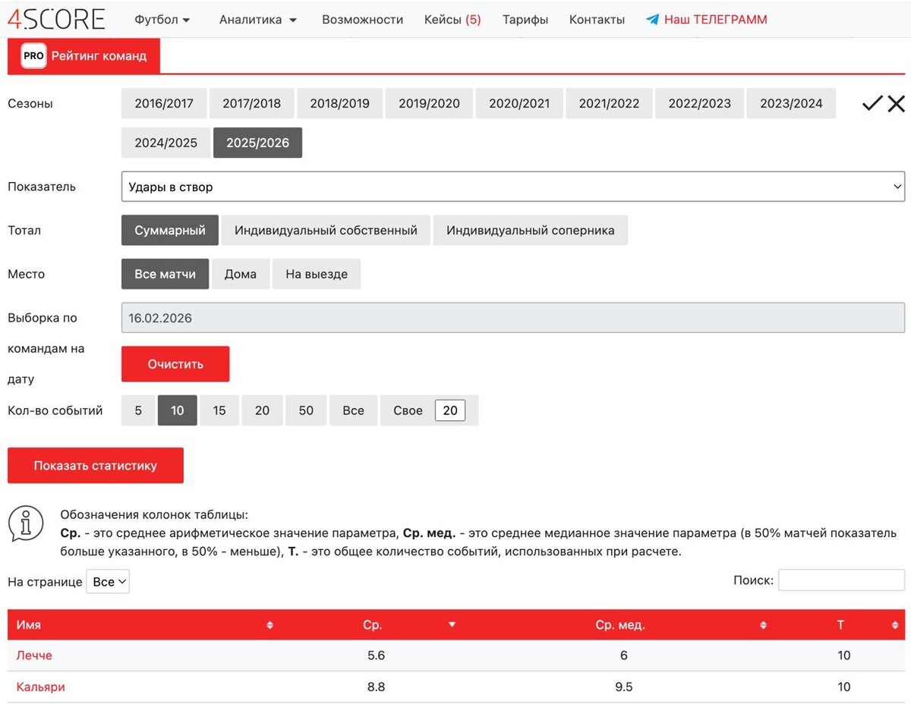Open the Возможности menu item
This screenshot has width=911, height=707.
click(x=362, y=20)
